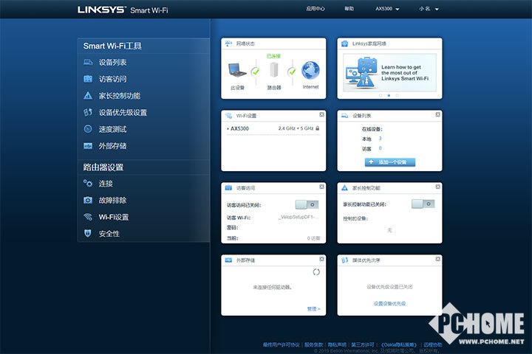Viewport: 532px width, 354px height.
Task: Click the 访客访问 widget header icon
Action: [228, 187]
